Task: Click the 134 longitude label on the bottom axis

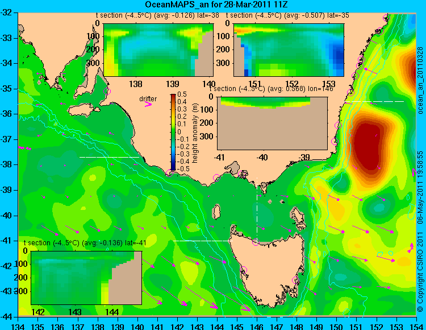Action: pos(18,326)
